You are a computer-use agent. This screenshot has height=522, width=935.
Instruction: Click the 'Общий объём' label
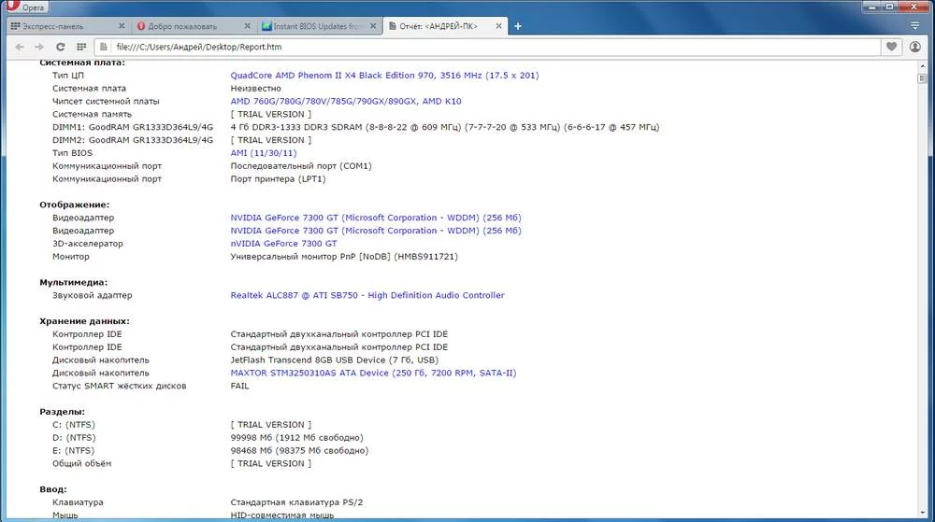(x=81, y=463)
